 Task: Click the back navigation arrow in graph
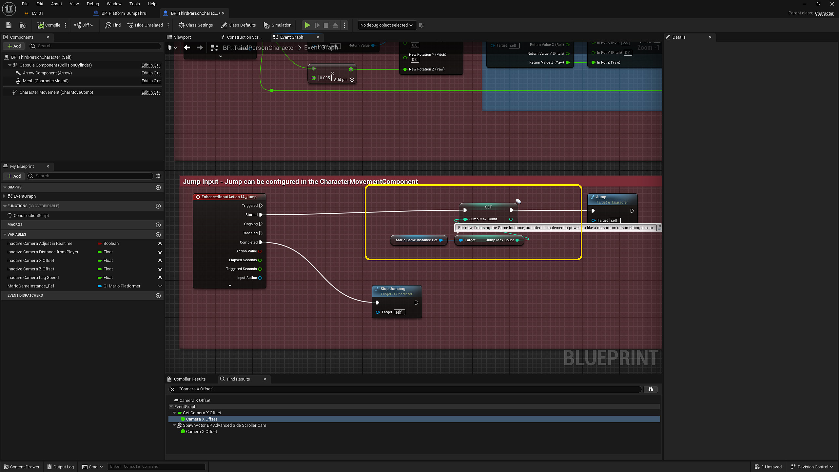coord(187,48)
